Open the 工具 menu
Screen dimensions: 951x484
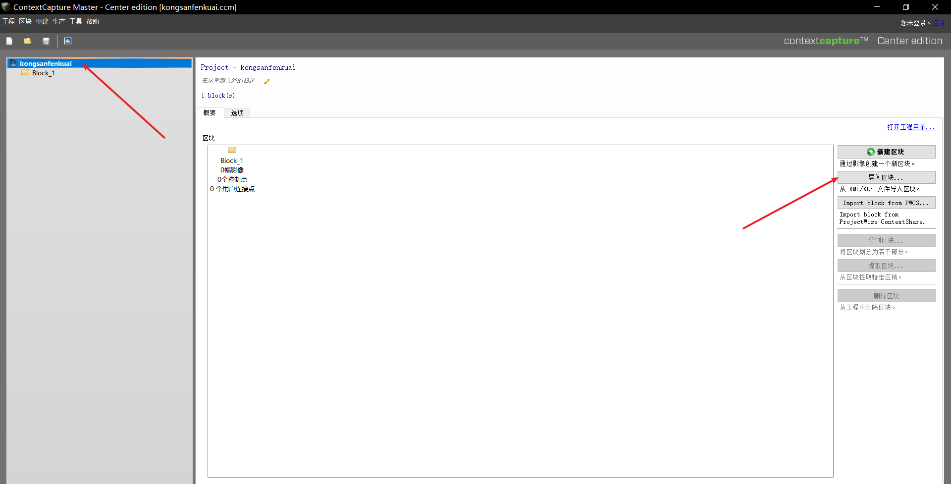pos(76,21)
